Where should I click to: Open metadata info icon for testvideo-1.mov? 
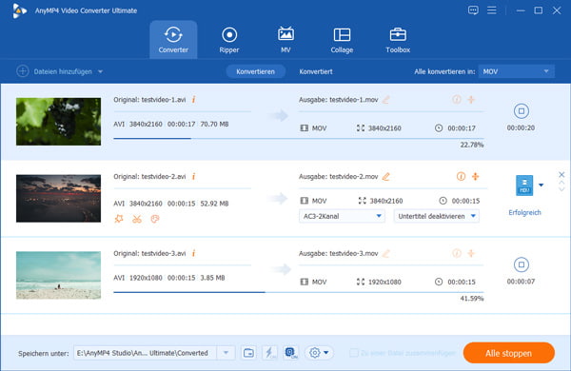point(456,99)
